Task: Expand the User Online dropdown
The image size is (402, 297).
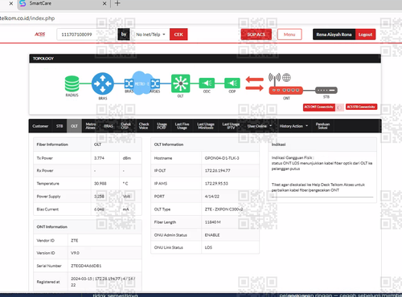Action: pos(259,126)
